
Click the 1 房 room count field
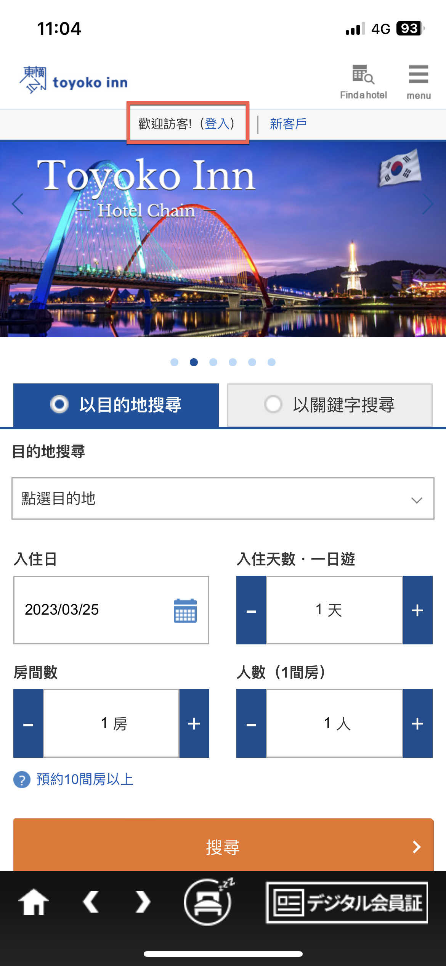click(x=111, y=723)
